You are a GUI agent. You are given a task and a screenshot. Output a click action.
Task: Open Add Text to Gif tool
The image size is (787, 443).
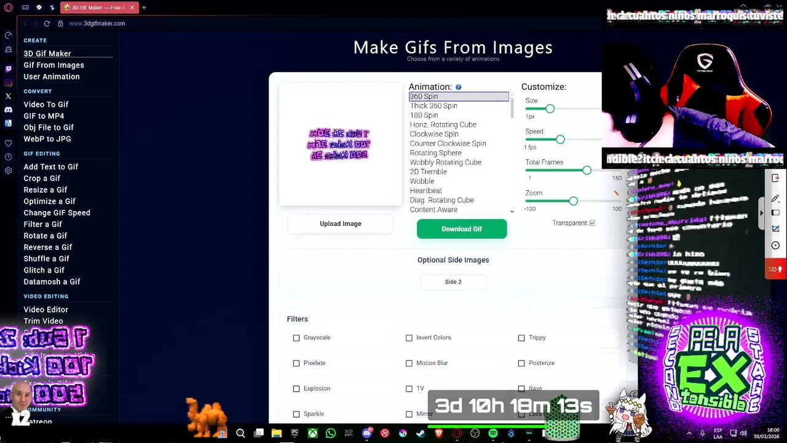point(51,167)
